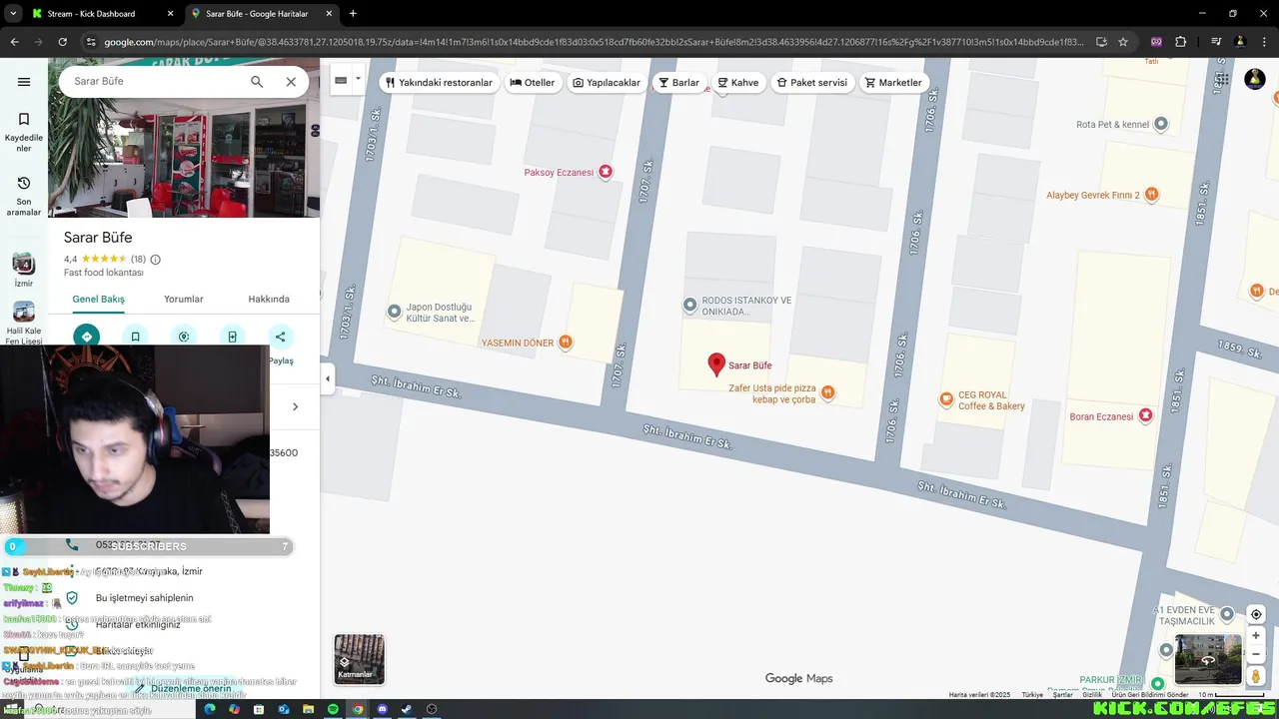
Task: Open Halil Kale Fen Lisesi shortcut
Action: tap(24, 324)
